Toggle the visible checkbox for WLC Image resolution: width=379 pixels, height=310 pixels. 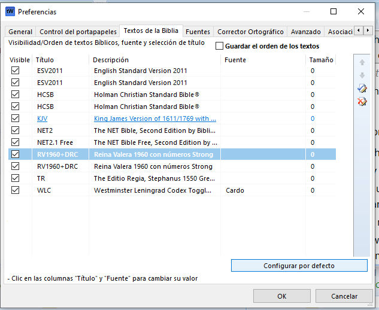tap(16, 190)
